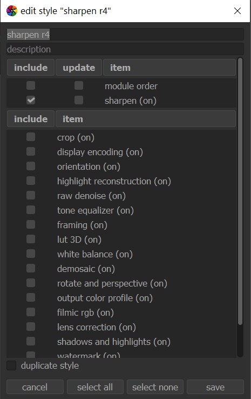Select the 'demosaic (on)' row text
Image resolution: width=251 pixels, height=399 pixels.
tap(86, 269)
